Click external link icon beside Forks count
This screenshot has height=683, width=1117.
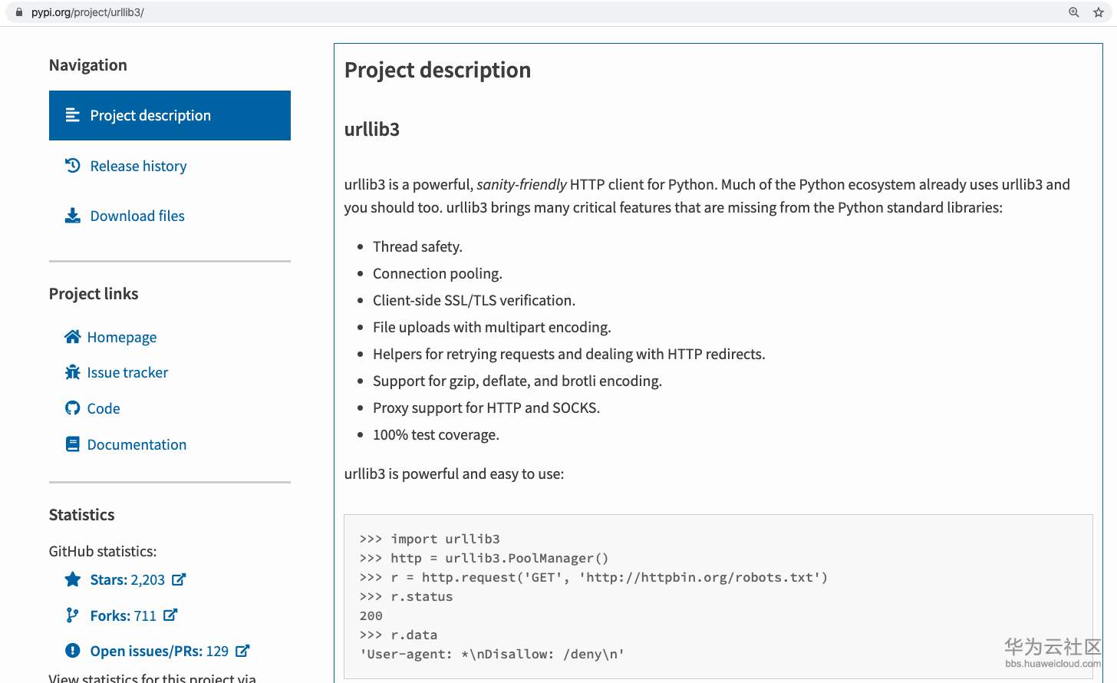tap(170, 615)
